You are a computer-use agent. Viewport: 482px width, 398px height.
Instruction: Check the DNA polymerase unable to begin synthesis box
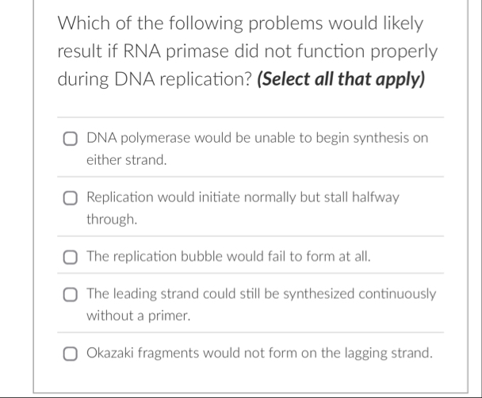click(70, 139)
